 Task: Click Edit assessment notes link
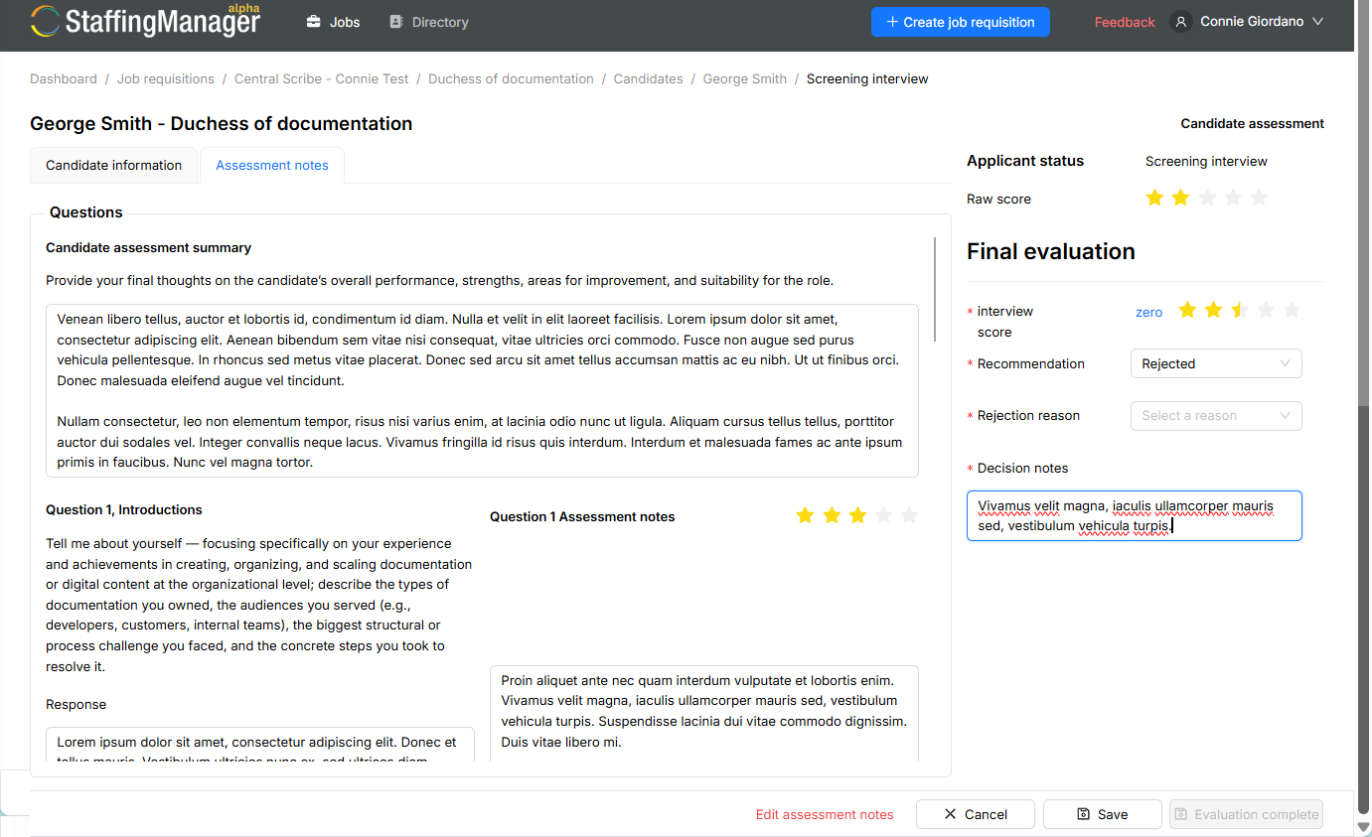click(x=825, y=814)
